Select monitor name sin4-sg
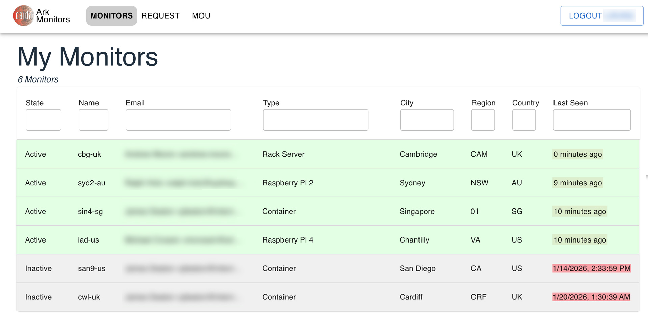The width and height of the screenshot is (648, 322). pyautogui.click(x=90, y=212)
